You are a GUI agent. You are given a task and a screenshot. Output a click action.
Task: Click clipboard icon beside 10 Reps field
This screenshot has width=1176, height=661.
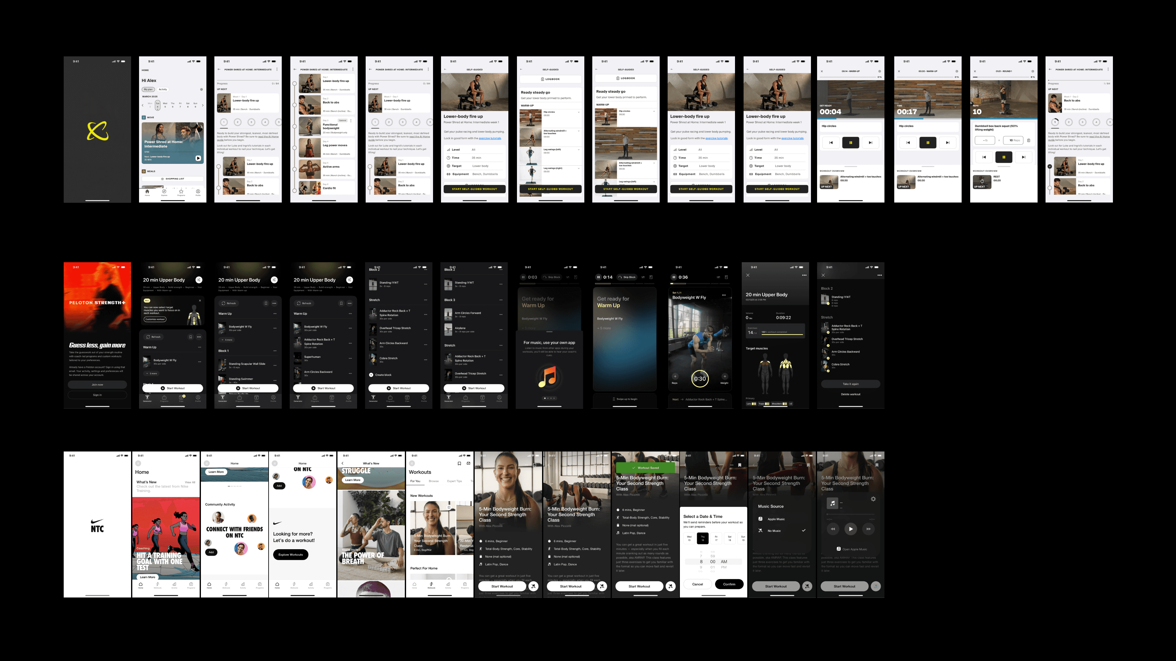(1029, 140)
